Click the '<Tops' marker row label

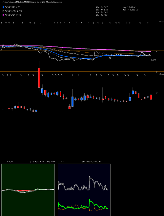pyautogui.click(x=161, y=22)
